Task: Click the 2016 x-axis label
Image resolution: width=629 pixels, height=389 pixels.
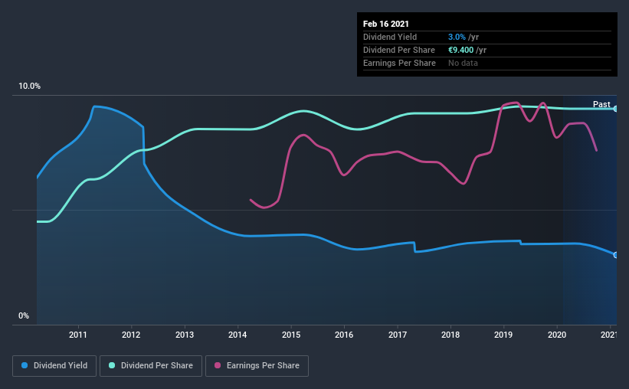Action: click(344, 335)
